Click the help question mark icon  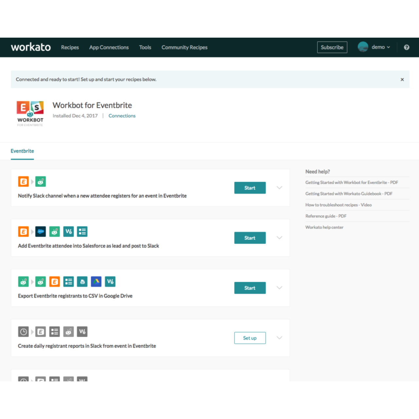click(x=407, y=47)
